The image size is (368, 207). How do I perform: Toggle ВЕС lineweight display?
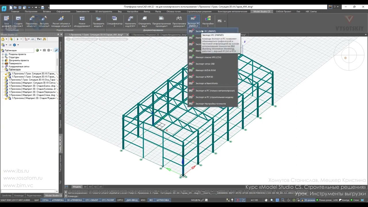tap(151, 200)
